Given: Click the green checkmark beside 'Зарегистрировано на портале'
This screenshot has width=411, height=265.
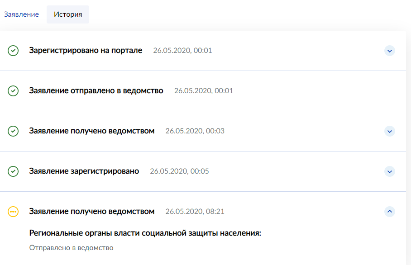Looking at the screenshot, I should [14, 51].
